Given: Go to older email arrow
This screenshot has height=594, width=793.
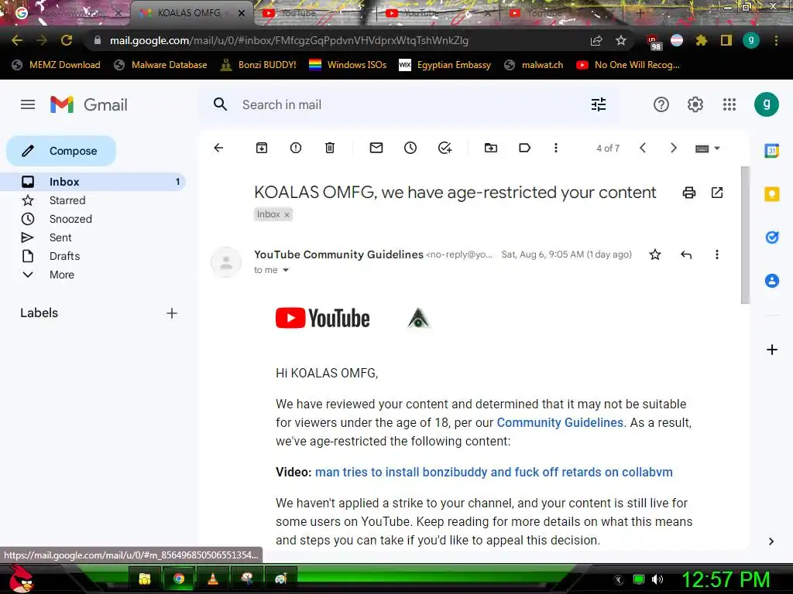Looking at the screenshot, I should (x=673, y=148).
